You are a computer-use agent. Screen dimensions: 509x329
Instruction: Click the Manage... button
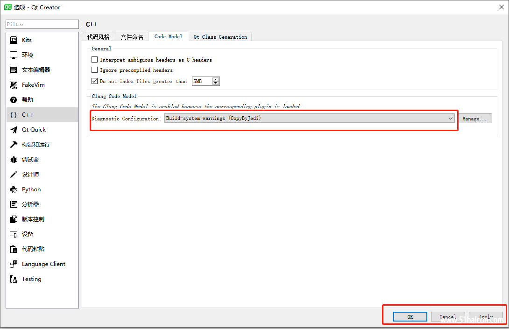point(474,119)
